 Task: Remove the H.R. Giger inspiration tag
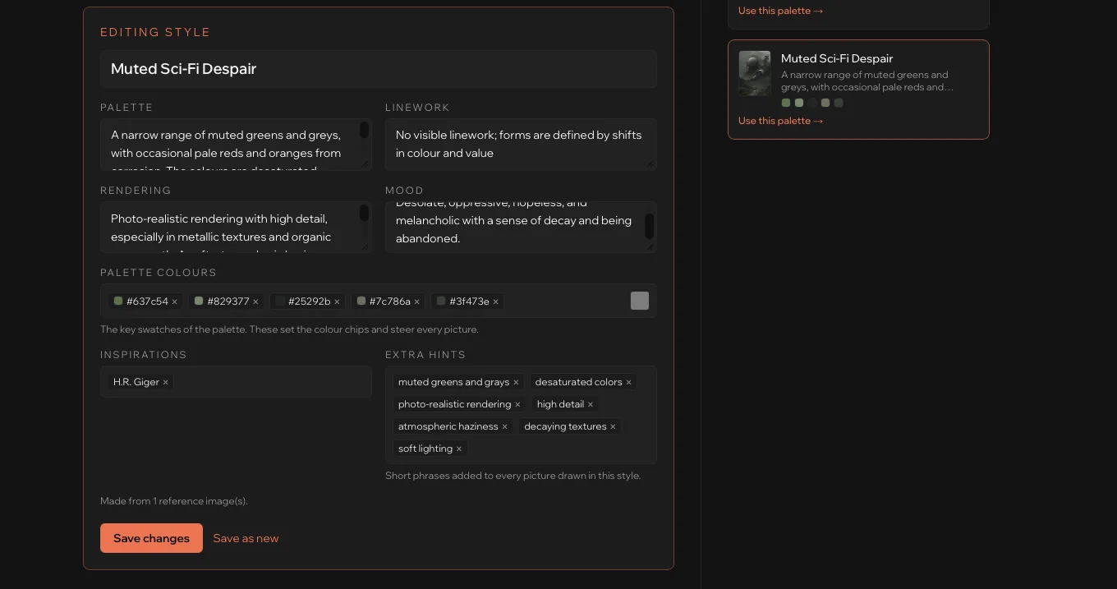coord(165,383)
